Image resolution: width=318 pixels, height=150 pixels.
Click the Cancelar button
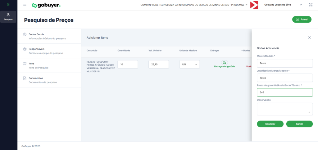[270, 124]
